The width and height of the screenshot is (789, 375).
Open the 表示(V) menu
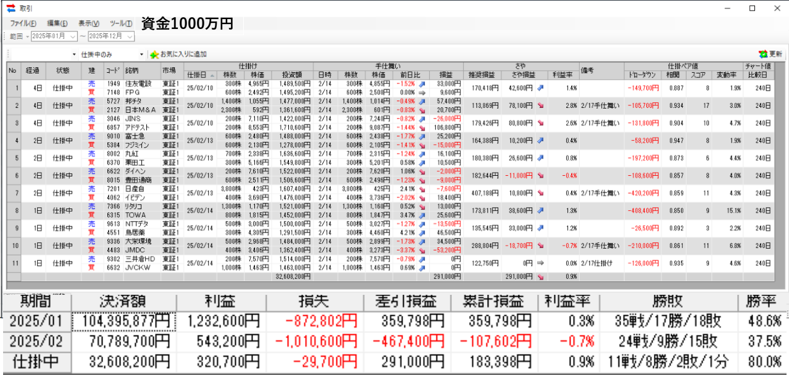[89, 23]
